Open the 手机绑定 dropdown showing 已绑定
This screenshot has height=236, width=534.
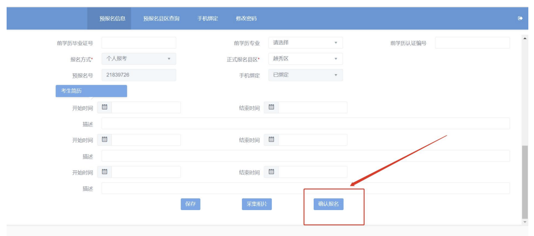(x=305, y=75)
